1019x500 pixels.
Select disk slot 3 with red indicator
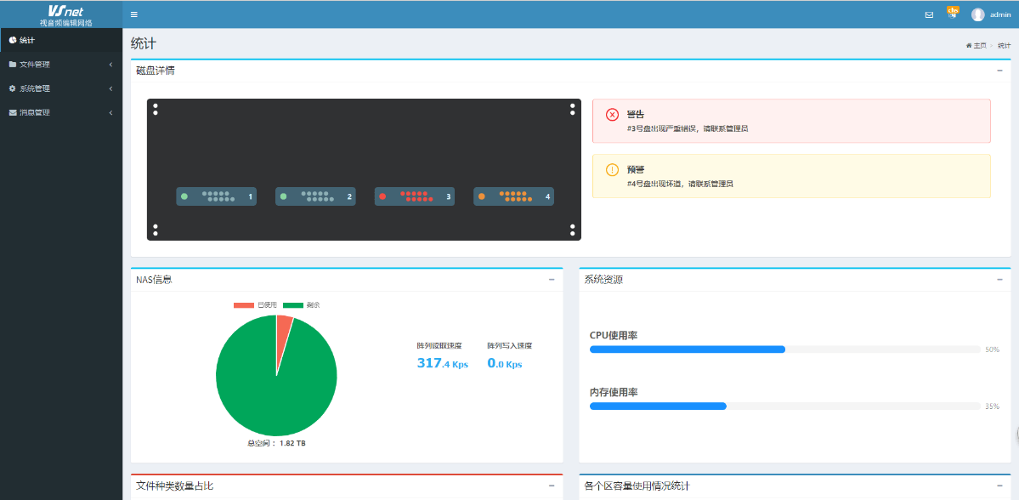[x=415, y=196]
